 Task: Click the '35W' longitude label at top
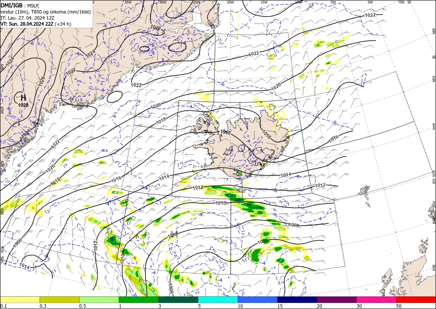(x=128, y=2)
